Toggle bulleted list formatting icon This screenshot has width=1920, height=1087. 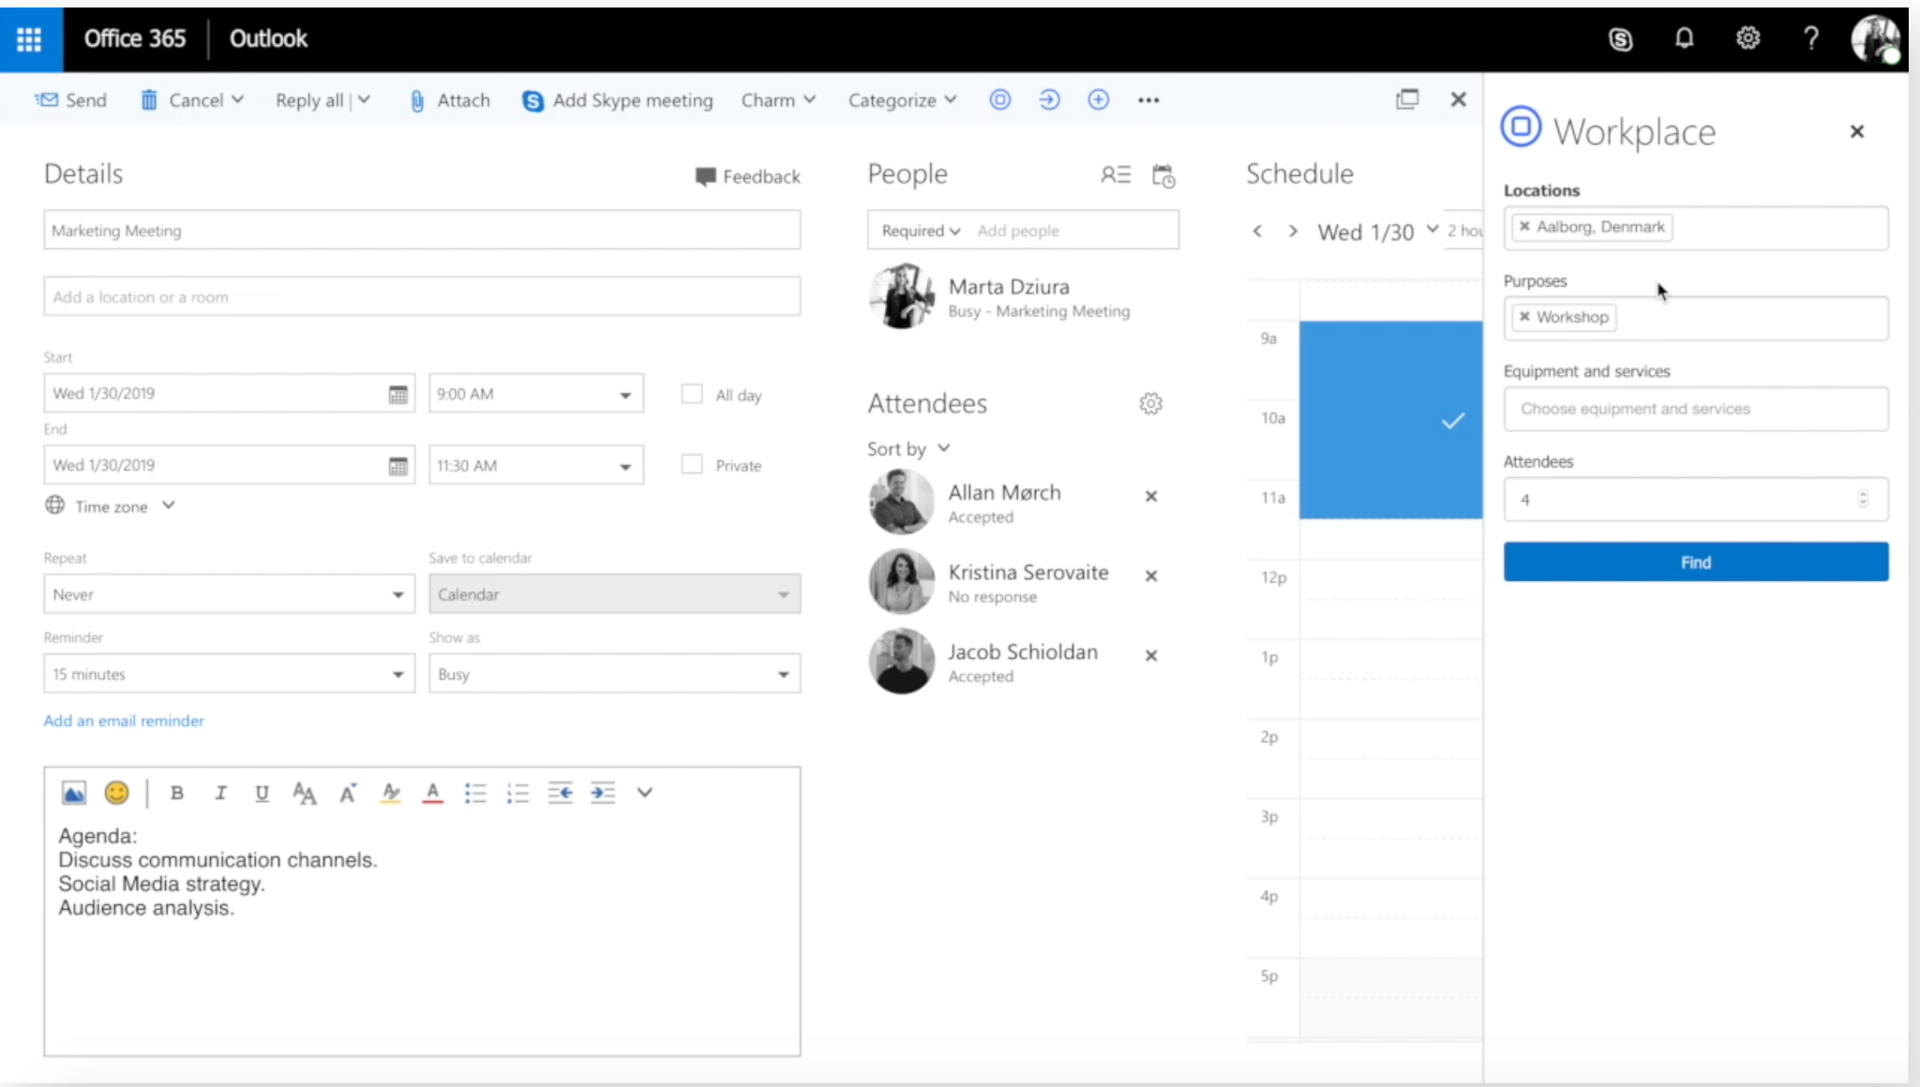click(x=475, y=793)
